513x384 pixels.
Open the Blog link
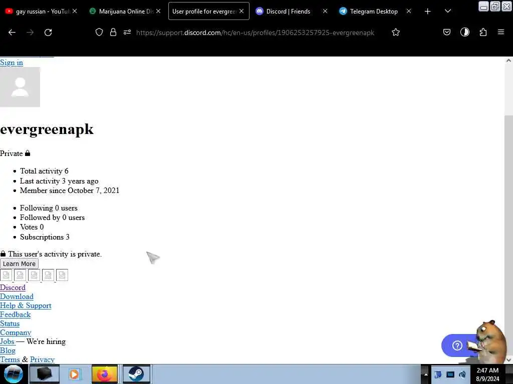tap(8, 350)
